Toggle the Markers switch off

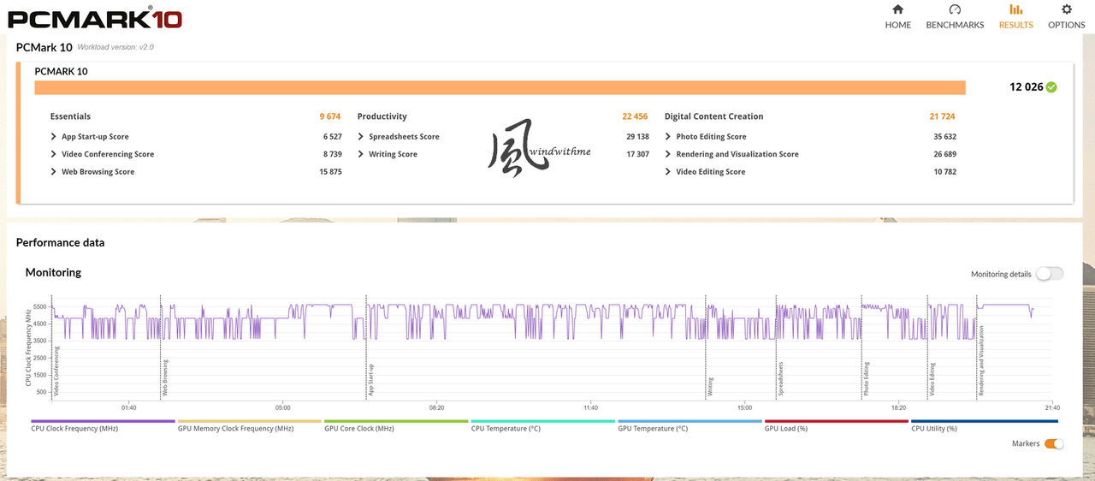click(1054, 443)
